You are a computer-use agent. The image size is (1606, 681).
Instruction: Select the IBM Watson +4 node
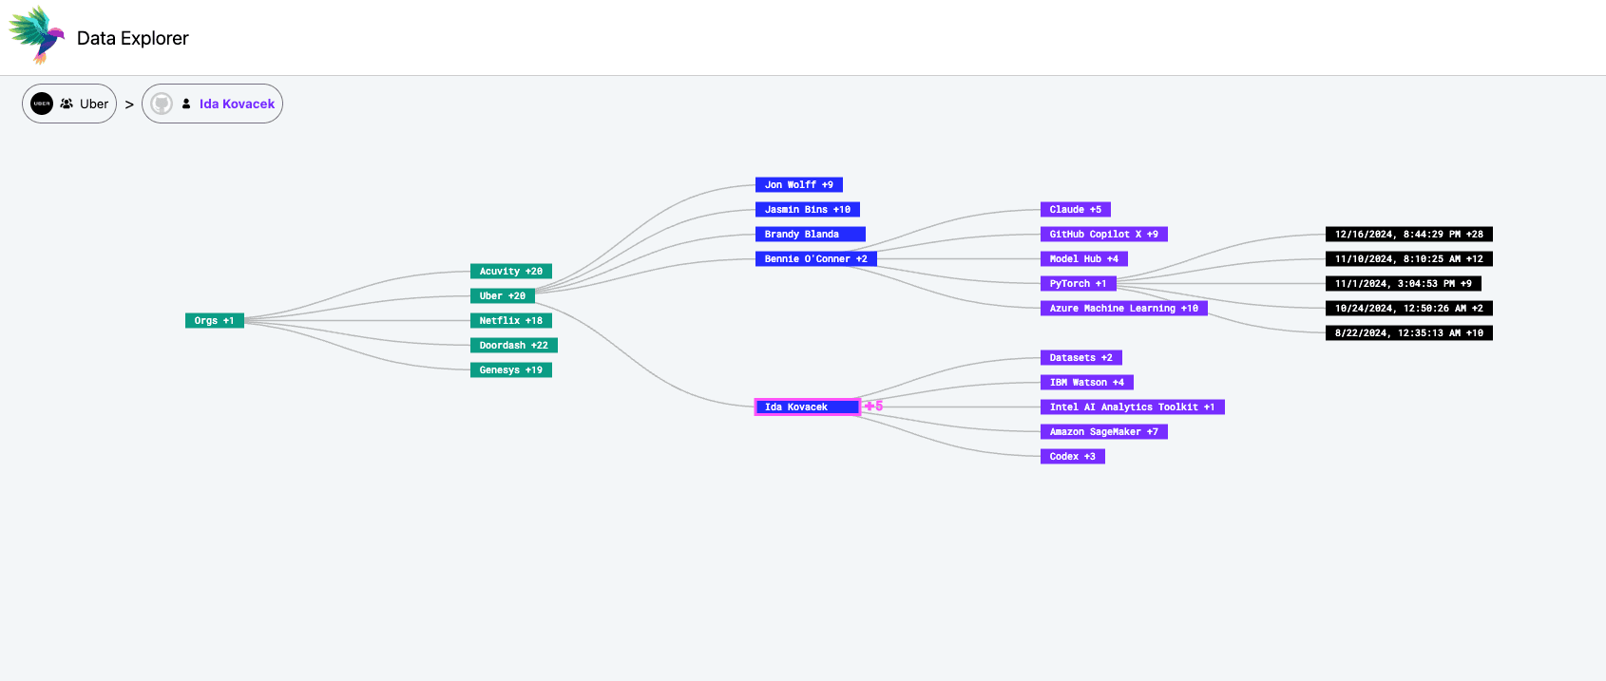pyautogui.click(x=1087, y=383)
